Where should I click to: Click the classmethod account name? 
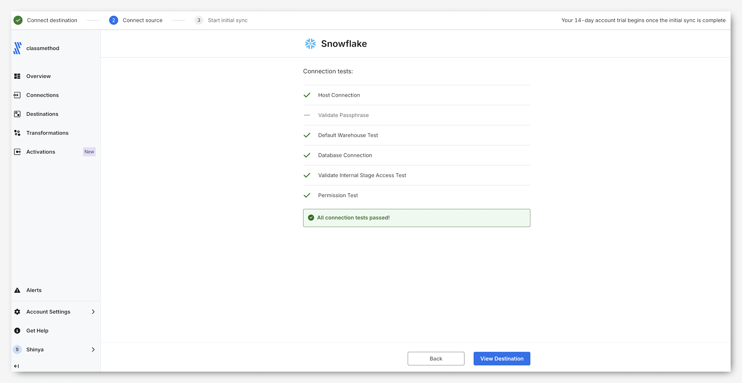(43, 48)
